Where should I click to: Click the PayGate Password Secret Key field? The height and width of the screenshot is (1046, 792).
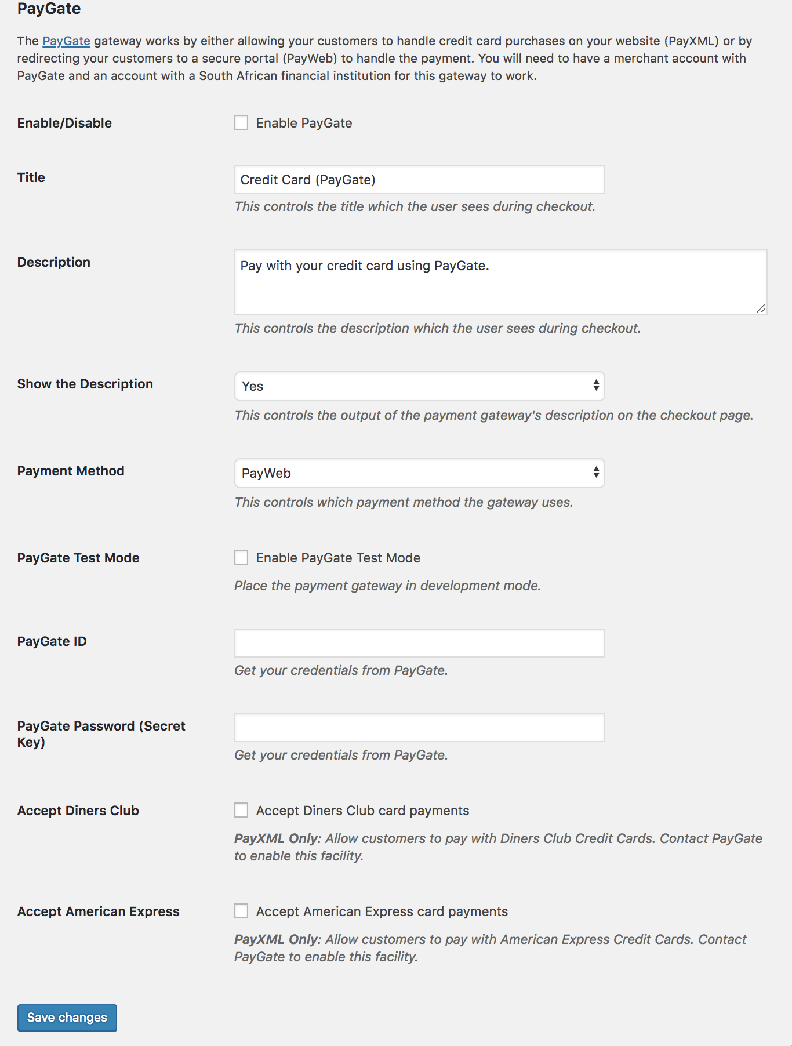click(x=419, y=727)
